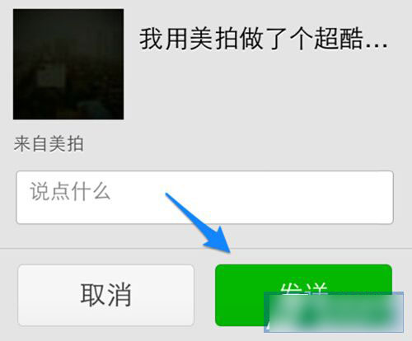Screen dimensions: 412x341
Task: Open the dark video thumbnail preview
Action: (68, 64)
